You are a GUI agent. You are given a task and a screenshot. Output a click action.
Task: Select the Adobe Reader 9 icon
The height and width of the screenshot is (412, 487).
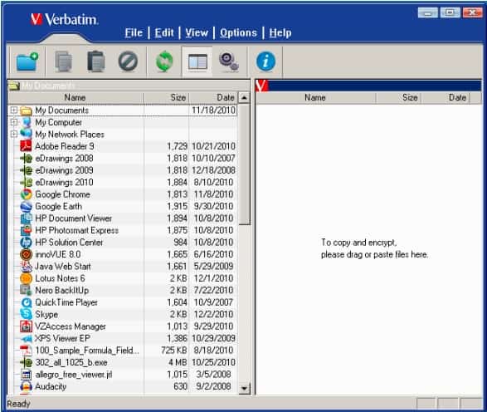coord(26,146)
